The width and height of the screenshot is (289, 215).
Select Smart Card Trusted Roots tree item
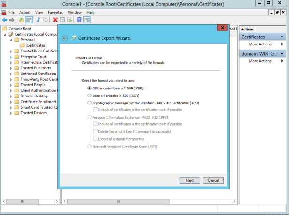39,107
